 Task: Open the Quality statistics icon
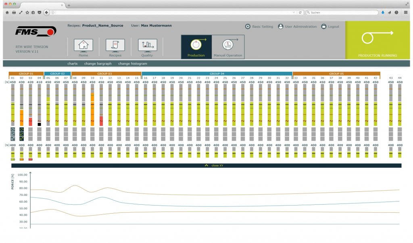tap(147, 45)
